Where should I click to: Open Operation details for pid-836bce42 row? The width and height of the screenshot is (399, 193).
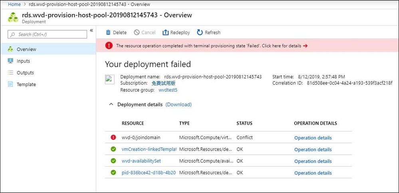pos(313,173)
